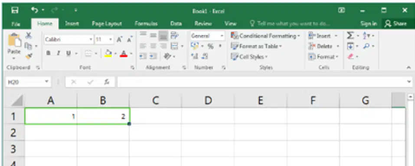The height and width of the screenshot is (166, 415).
Task: Select the Format Painter brush
Action: (29, 56)
